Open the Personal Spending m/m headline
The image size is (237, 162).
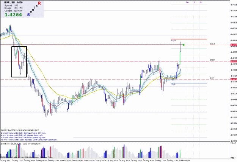click(23, 137)
